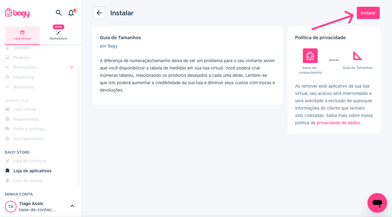Click the pink Instalar button
This screenshot has width=392, height=217.
tap(368, 13)
